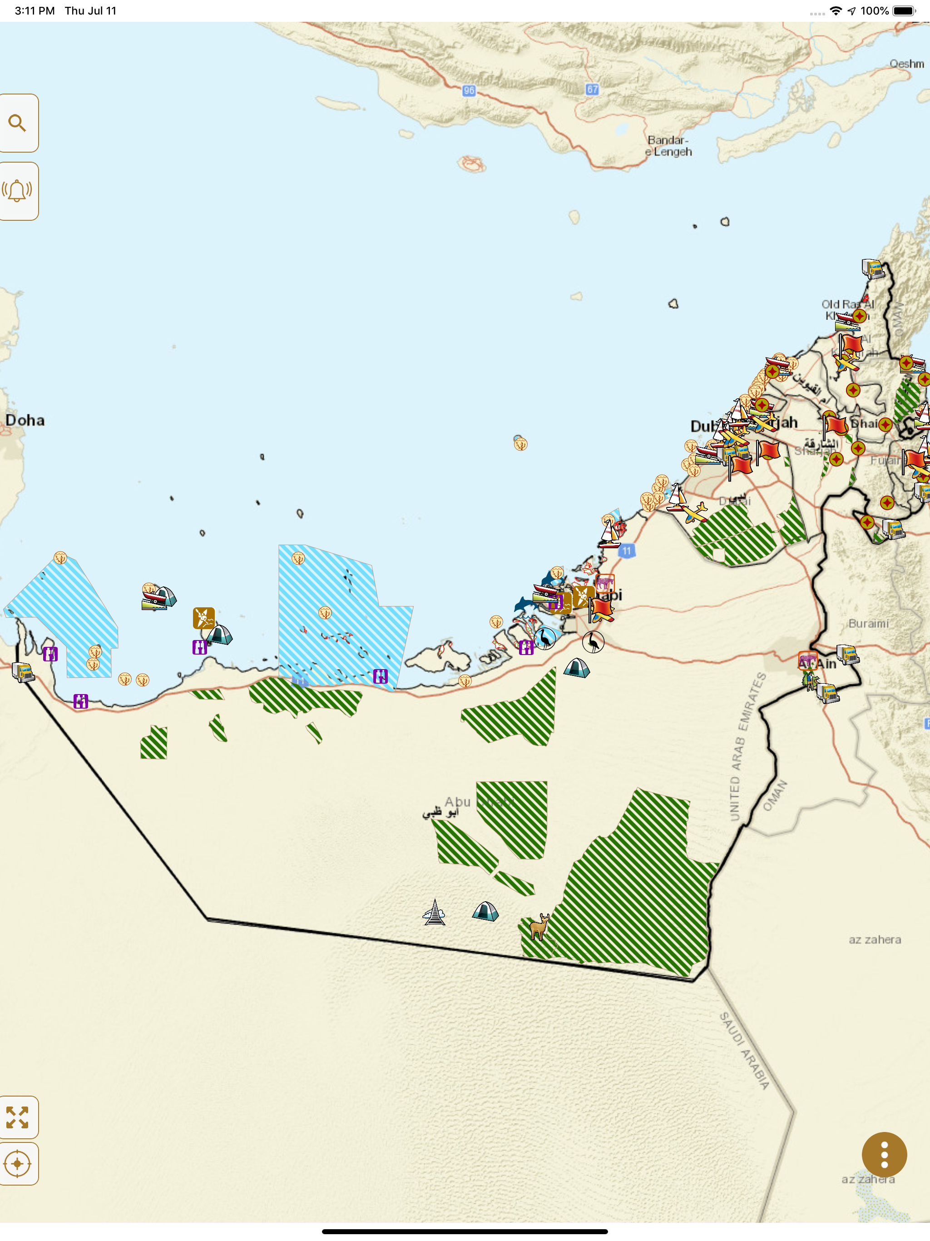Image resolution: width=930 pixels, height=1241 pixels.
Task: Tap the tent icon behind the western boat ramp
Action: pos(165,596)
